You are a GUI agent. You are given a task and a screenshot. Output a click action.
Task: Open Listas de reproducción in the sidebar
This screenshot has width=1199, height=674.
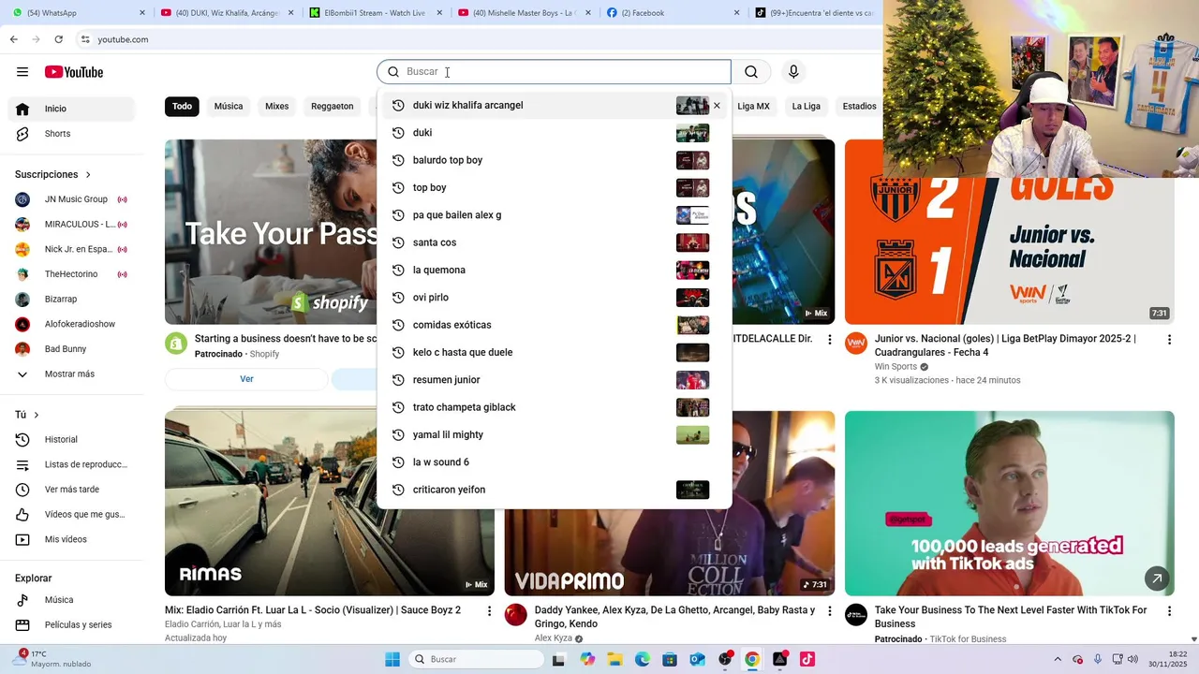[71, 464]
